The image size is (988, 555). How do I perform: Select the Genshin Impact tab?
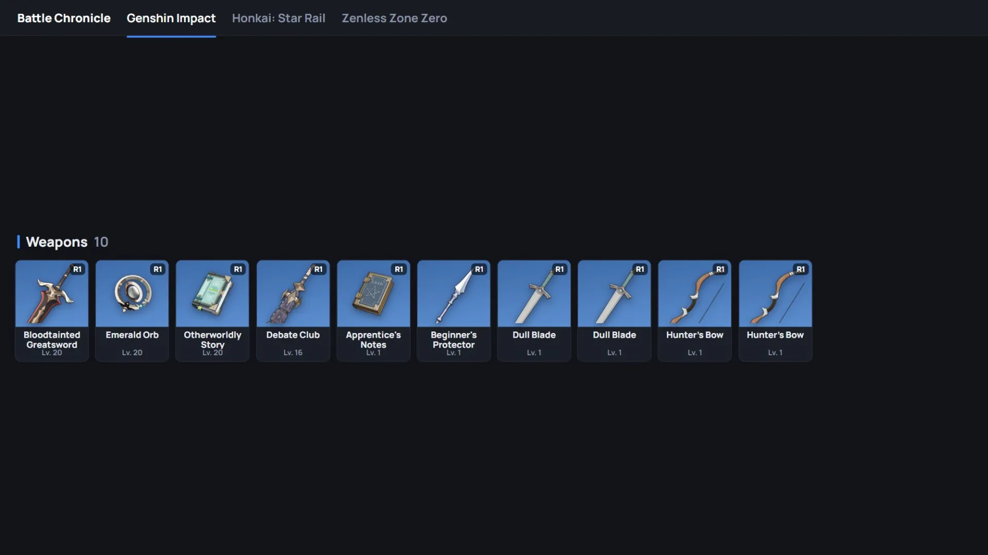click(171, 18)
